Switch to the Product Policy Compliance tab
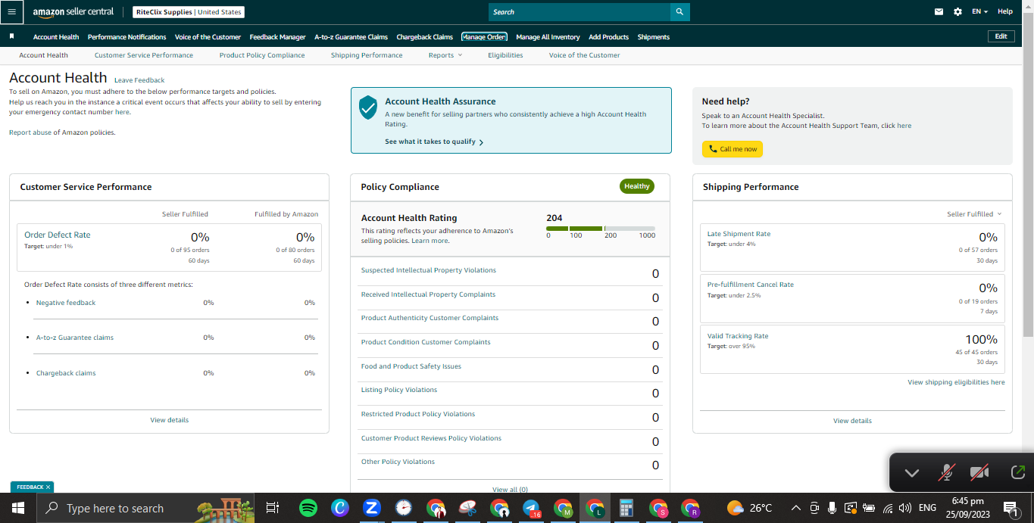The width and height of the screenshot is (1034, 523). pyautogui.click(x=262, y=55)
